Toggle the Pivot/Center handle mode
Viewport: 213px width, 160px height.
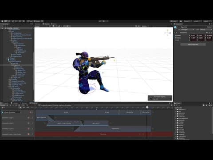30,21
